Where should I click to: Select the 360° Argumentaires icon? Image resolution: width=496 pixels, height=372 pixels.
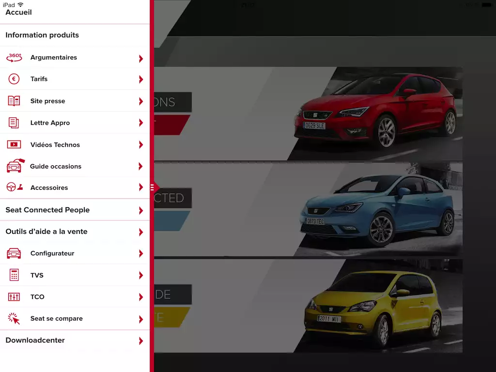(x=14, y=57)
